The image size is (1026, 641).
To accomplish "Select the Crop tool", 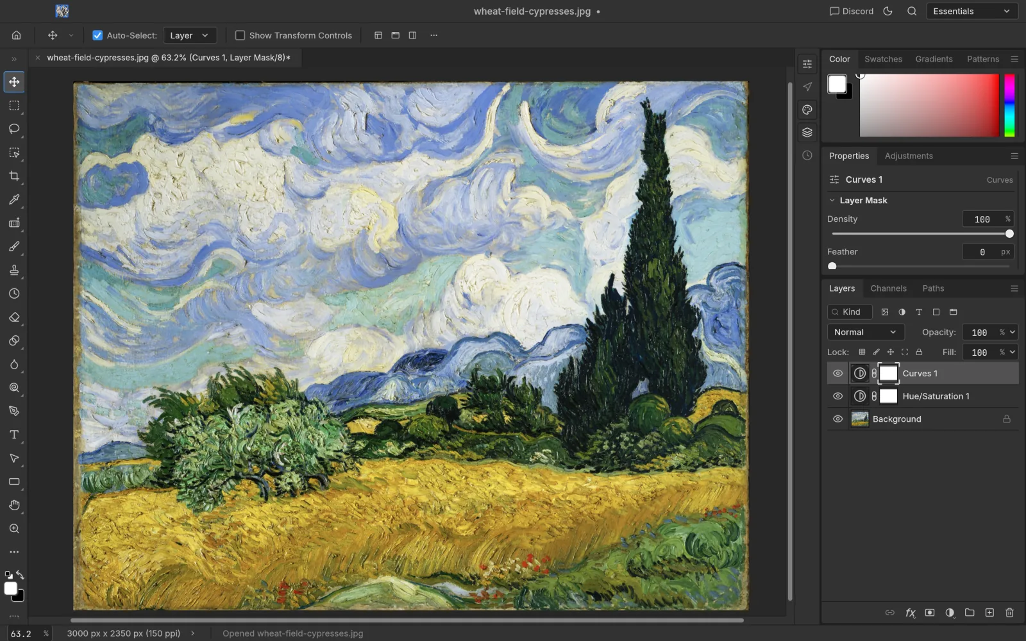I will 14,176.
